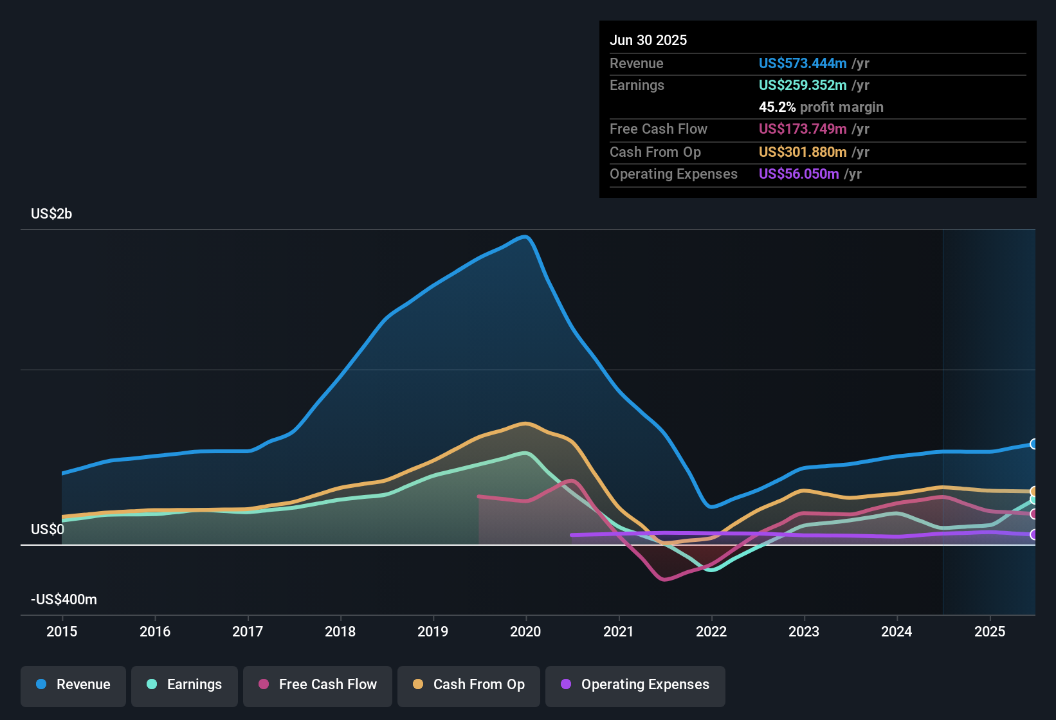Image resolution: width=1056 pixels, height=720 pixels.
Task: Click the shaded forecast region on chart
Action: [x=990, y=354]
